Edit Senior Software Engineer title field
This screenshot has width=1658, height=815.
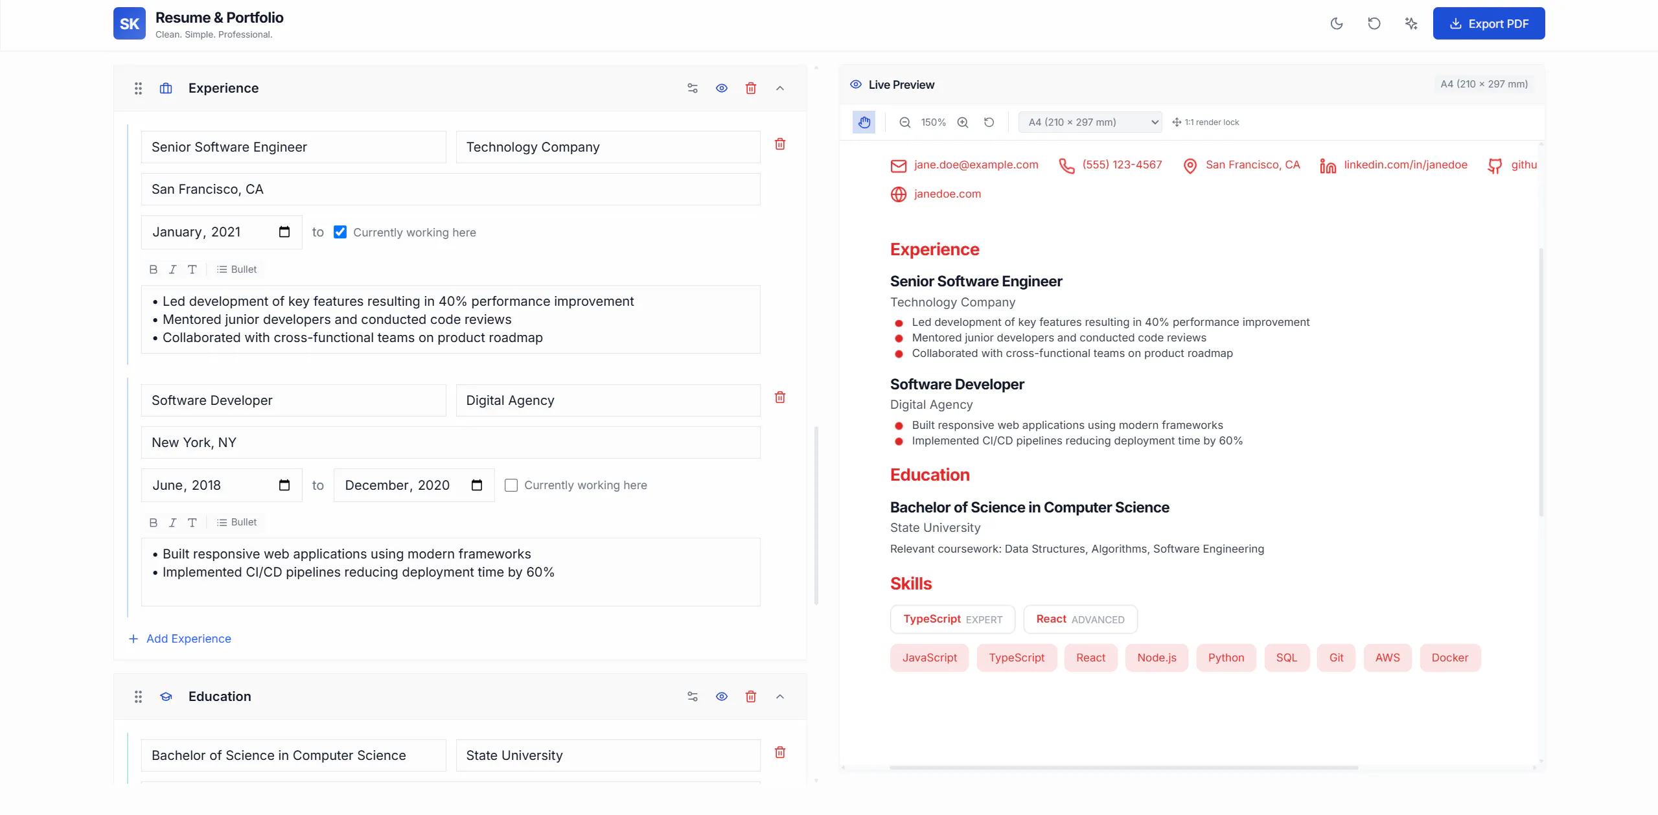[x=294, y=147]
